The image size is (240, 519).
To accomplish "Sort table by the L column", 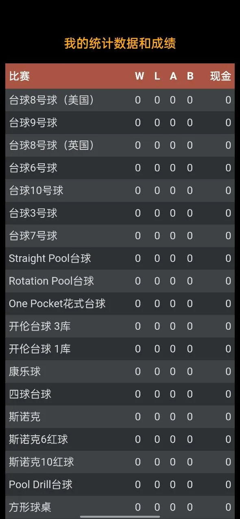I will pos(157,76).
